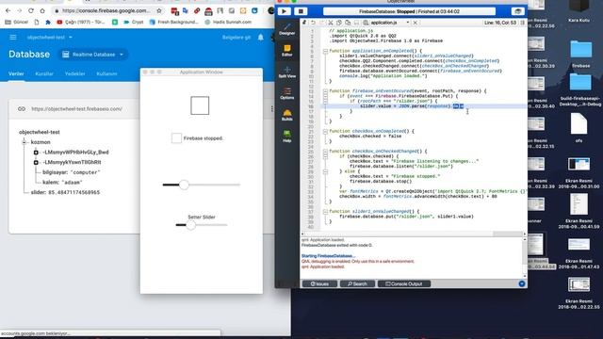Viewport: 603px width, 339px height.
Task: Select the kalem "adaam" entry
Action: click(x=62, y=182)
